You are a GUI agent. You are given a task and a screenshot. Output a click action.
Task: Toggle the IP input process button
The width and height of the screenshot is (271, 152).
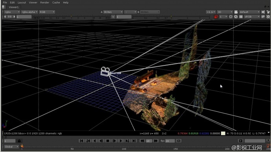point(263,17)
